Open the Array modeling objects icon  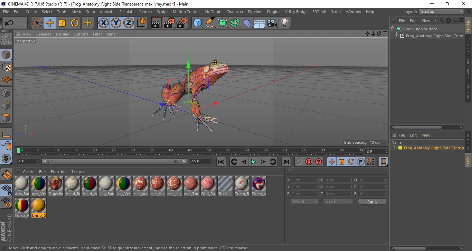[235, 23]
